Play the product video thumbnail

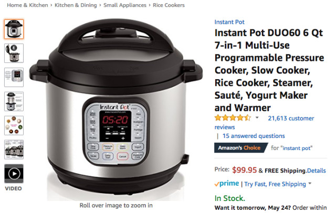click(x=14, y=174)
